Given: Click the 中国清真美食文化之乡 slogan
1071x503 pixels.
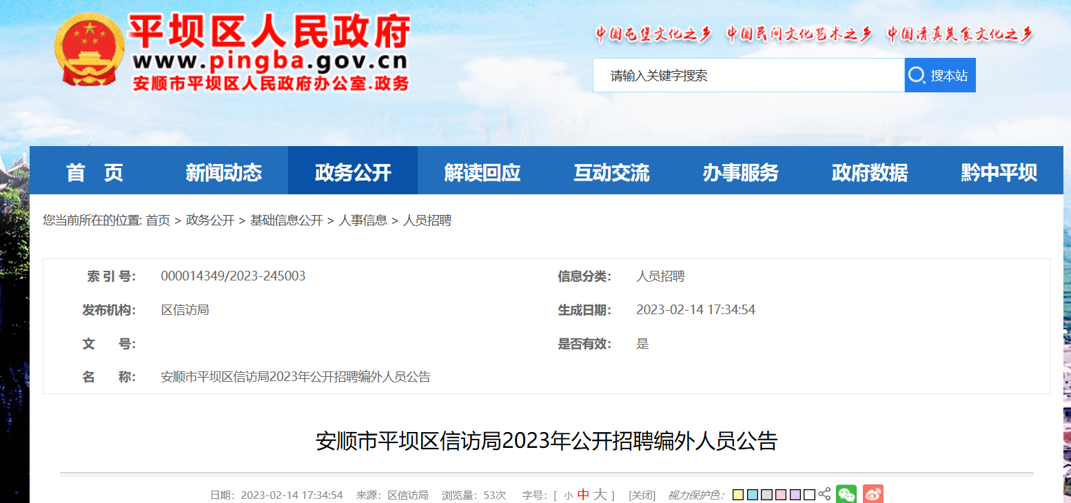Looking at the screenshot, I should 960,34.
